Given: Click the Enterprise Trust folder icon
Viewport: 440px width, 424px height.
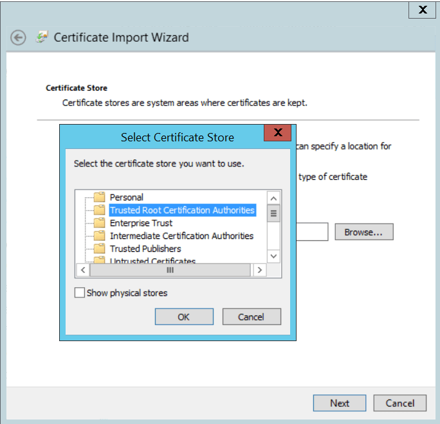Looking at the screenshot, I should click(x=99, y=223).
